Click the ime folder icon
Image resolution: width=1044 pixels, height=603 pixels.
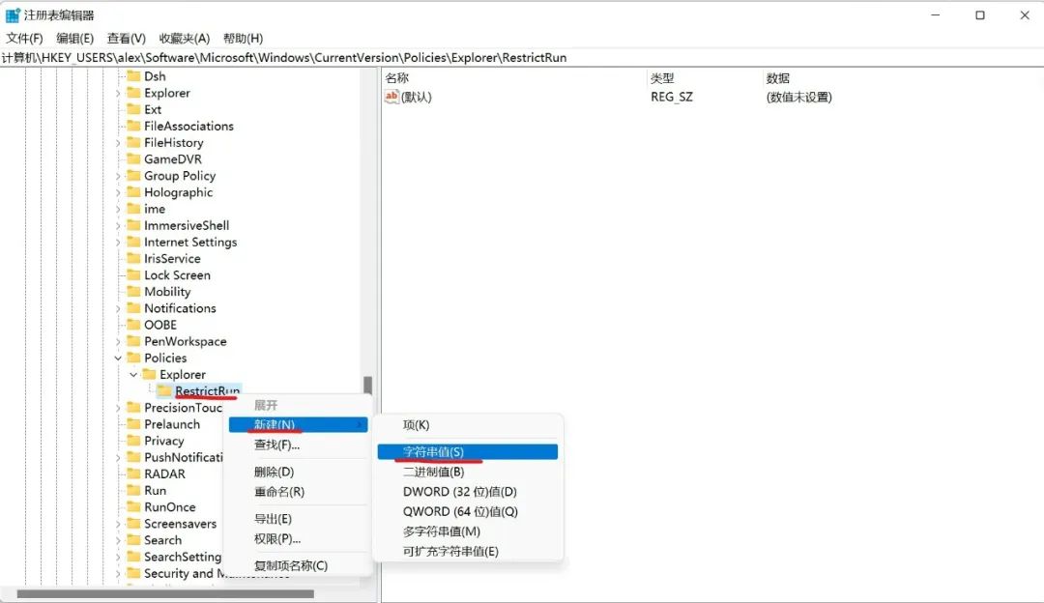coord(133,209)
